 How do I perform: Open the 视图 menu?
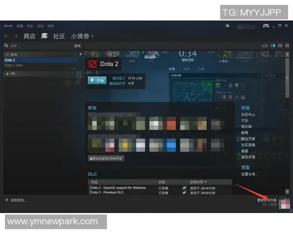20,26
